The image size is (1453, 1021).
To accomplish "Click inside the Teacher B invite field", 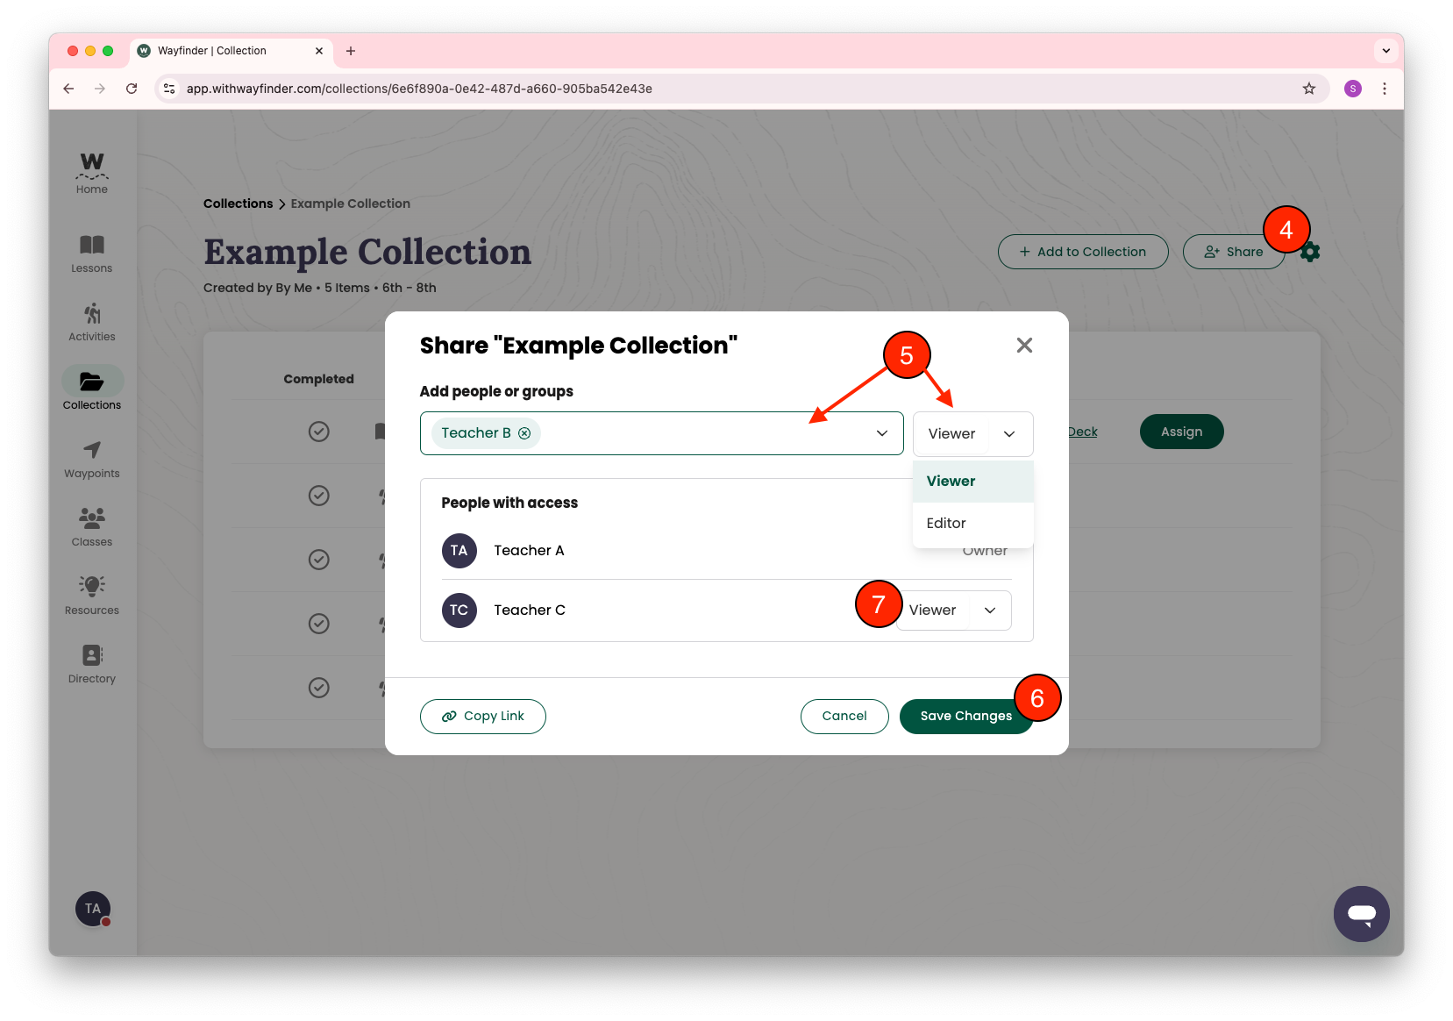I will pyautogui.click(x=662, y=433).
